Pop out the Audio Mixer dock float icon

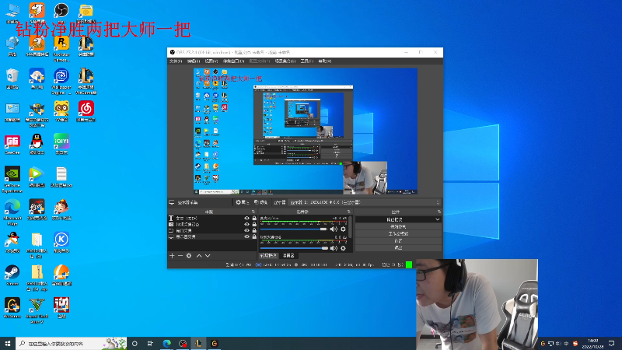[x=348, y=212]
